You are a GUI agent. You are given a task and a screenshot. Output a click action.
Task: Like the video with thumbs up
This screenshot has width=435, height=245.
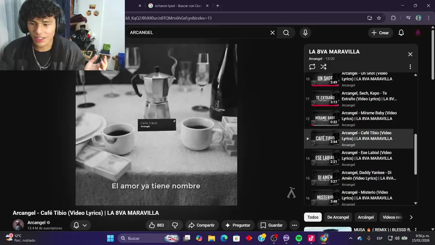click(156, 225)
